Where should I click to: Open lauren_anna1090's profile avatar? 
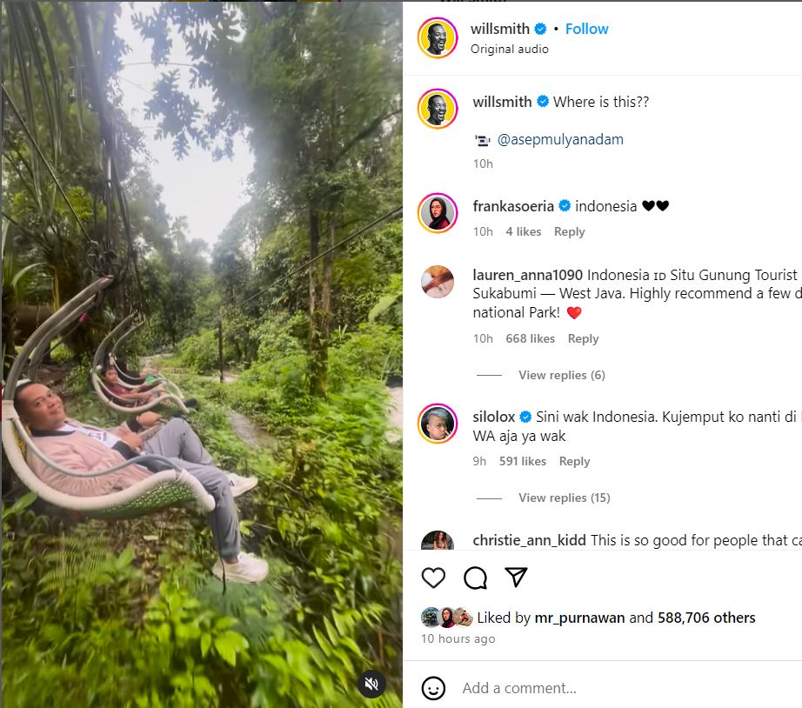tap(438, 282)
